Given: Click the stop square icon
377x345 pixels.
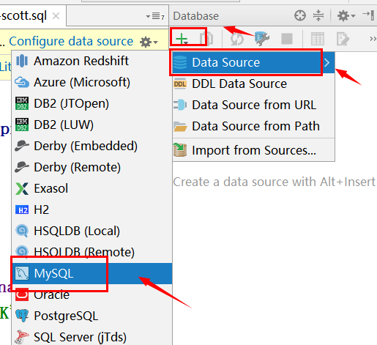Looking at the screenshot, I should click(287, 39).
